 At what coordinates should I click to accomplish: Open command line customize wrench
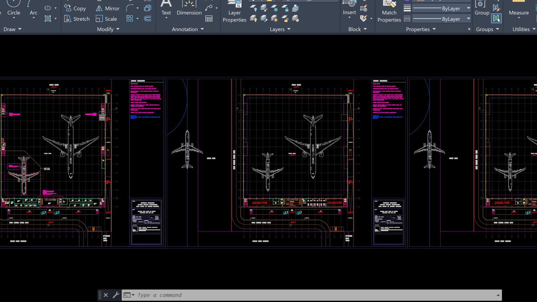coord(115,295)
